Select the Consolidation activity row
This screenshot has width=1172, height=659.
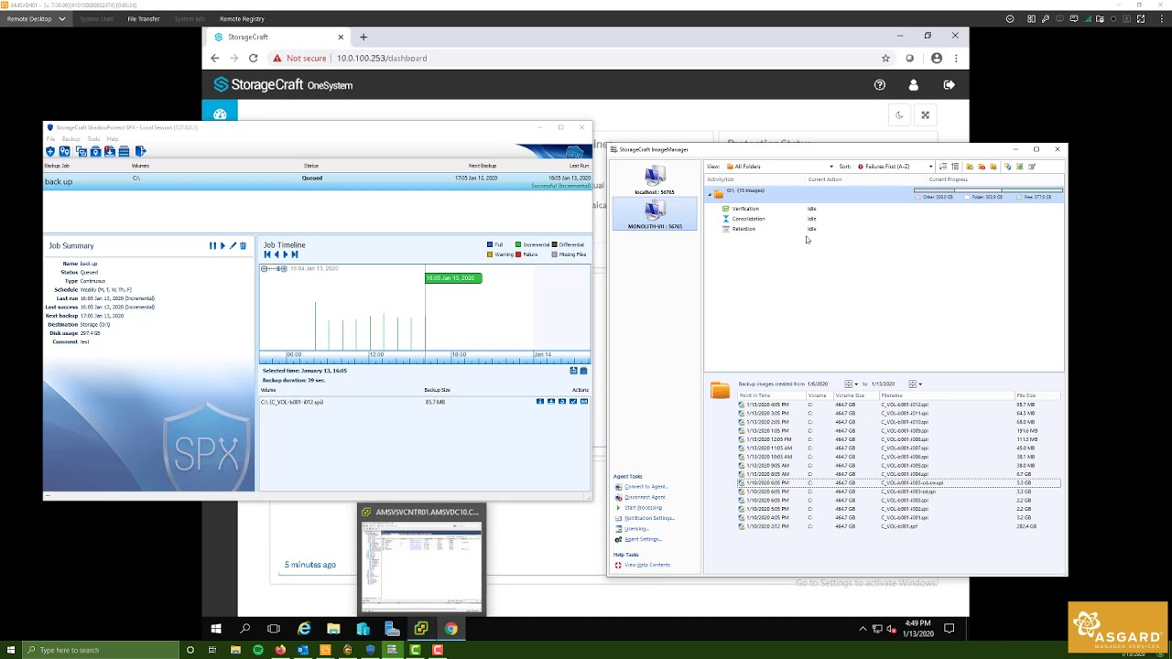(x=748, y=219)
